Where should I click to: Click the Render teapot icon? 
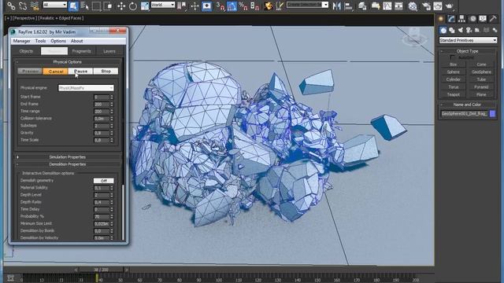449,6
